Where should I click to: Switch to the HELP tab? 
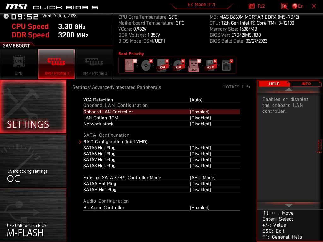[274, 84]
